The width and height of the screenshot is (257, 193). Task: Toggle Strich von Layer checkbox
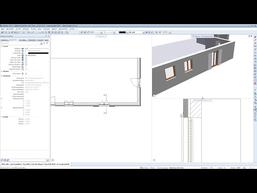(x=26, y=60)
